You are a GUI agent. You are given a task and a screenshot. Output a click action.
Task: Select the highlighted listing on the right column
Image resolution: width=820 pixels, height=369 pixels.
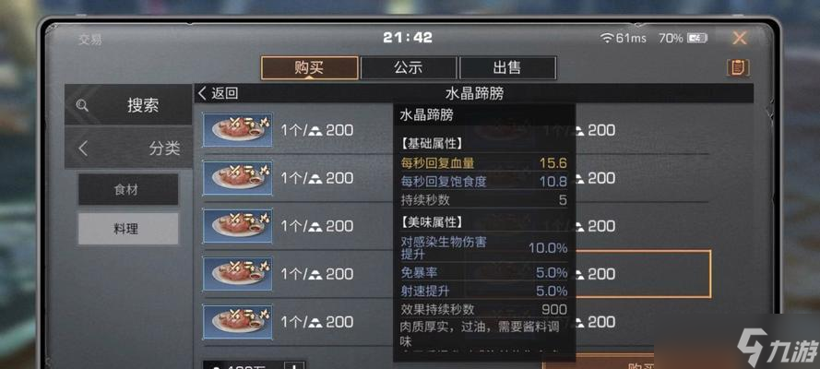pyautogui.click(x=642, y=274)
